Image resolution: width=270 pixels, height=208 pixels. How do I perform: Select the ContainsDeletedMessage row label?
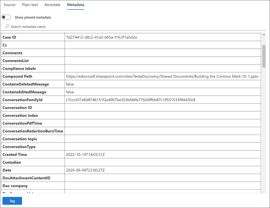(26, 84)
